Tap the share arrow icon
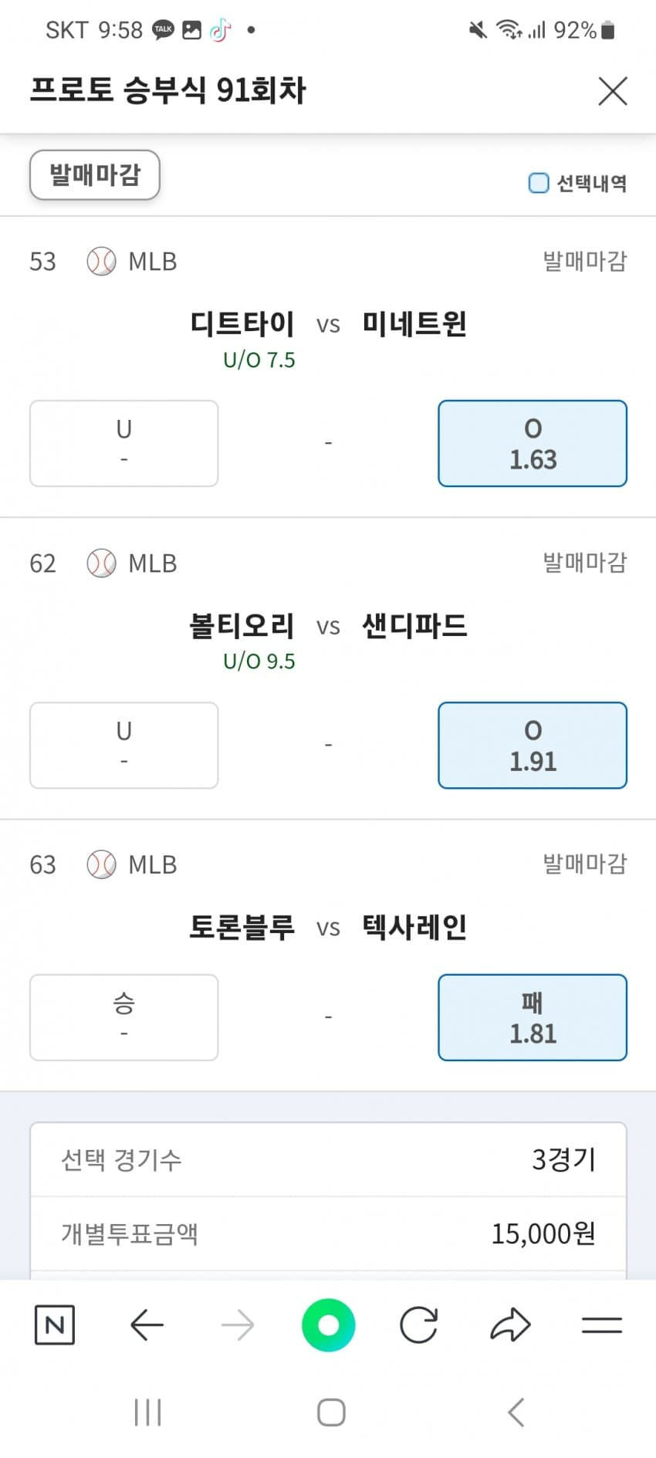Viewport: 656px width, 1458px height. (x=510, y=1326)
